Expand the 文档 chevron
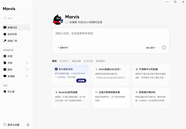186x129 pixels. [27, 63]
